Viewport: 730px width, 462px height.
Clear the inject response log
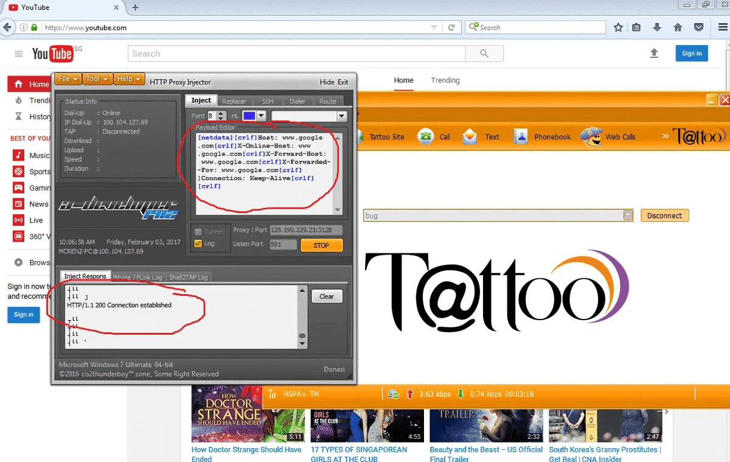coord(327,296)
